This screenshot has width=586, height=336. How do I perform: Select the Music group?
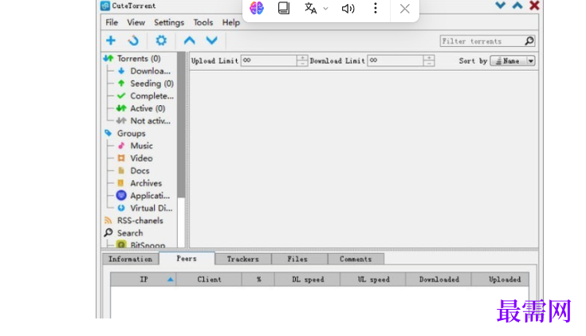[141, 146]
